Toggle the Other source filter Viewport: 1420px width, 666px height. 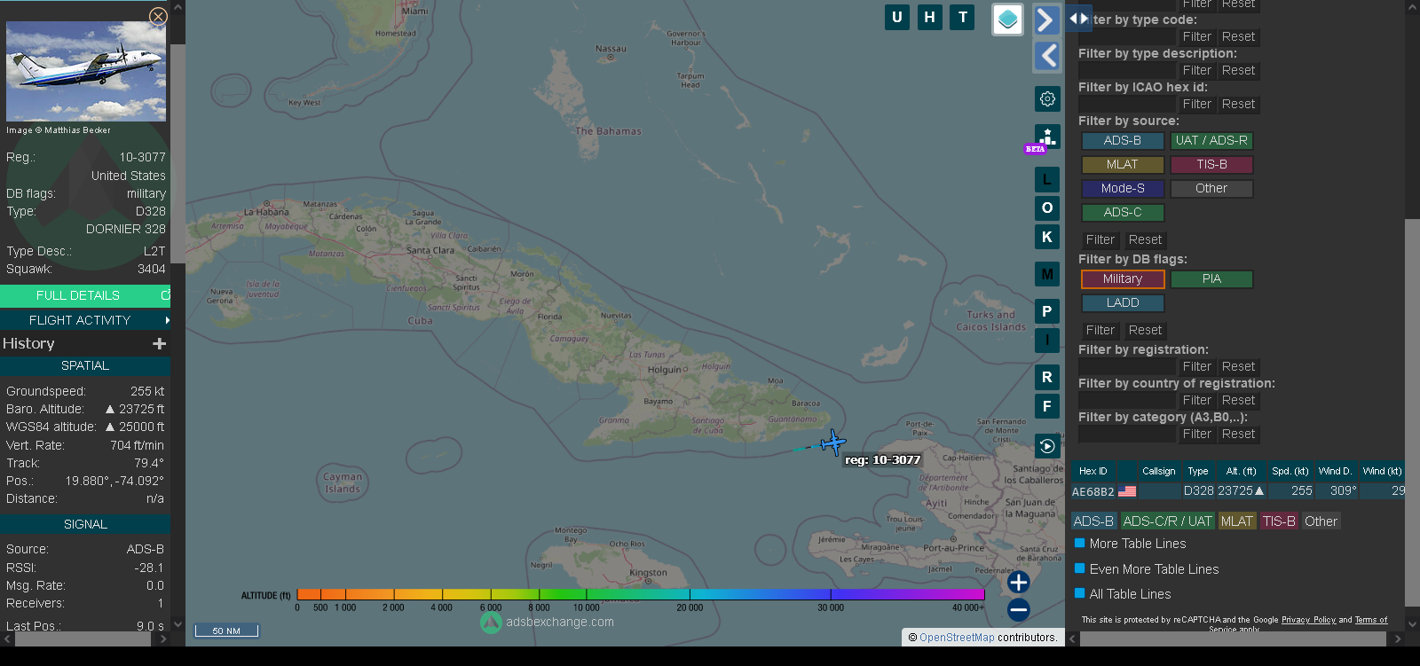[x=1211, y=188]
